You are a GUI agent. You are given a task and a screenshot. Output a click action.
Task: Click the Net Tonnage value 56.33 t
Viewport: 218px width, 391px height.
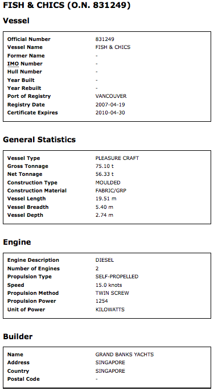[x=105, y=174]
